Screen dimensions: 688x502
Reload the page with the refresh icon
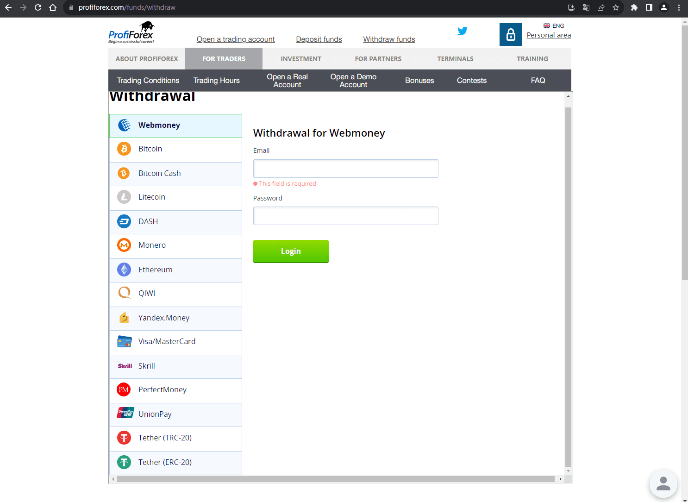point(38,7)
